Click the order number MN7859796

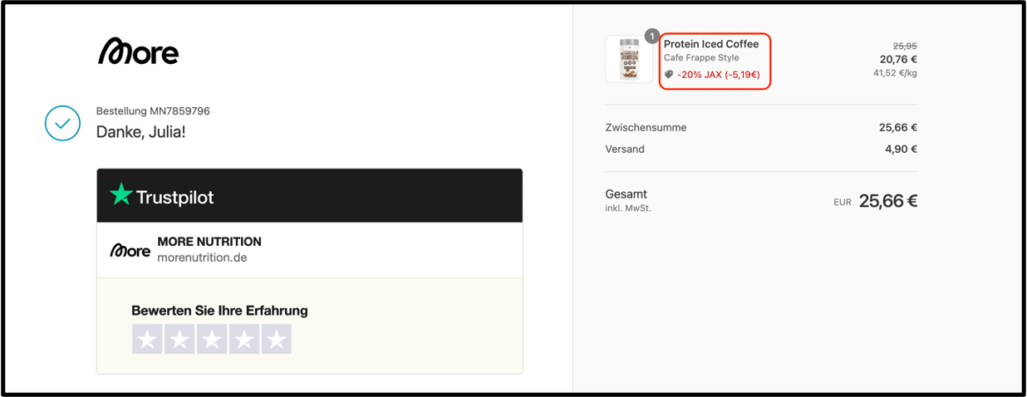(180, 110)
